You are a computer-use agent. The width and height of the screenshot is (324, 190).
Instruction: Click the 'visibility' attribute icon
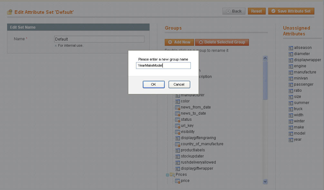[x=178, y=132]
